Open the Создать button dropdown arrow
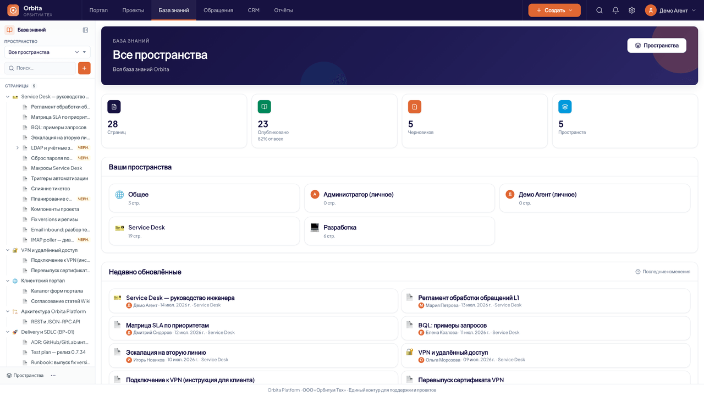The image size is (704, 396). (571, 10)
